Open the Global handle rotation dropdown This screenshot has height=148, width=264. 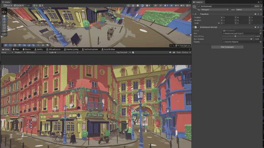pos(19,5)
